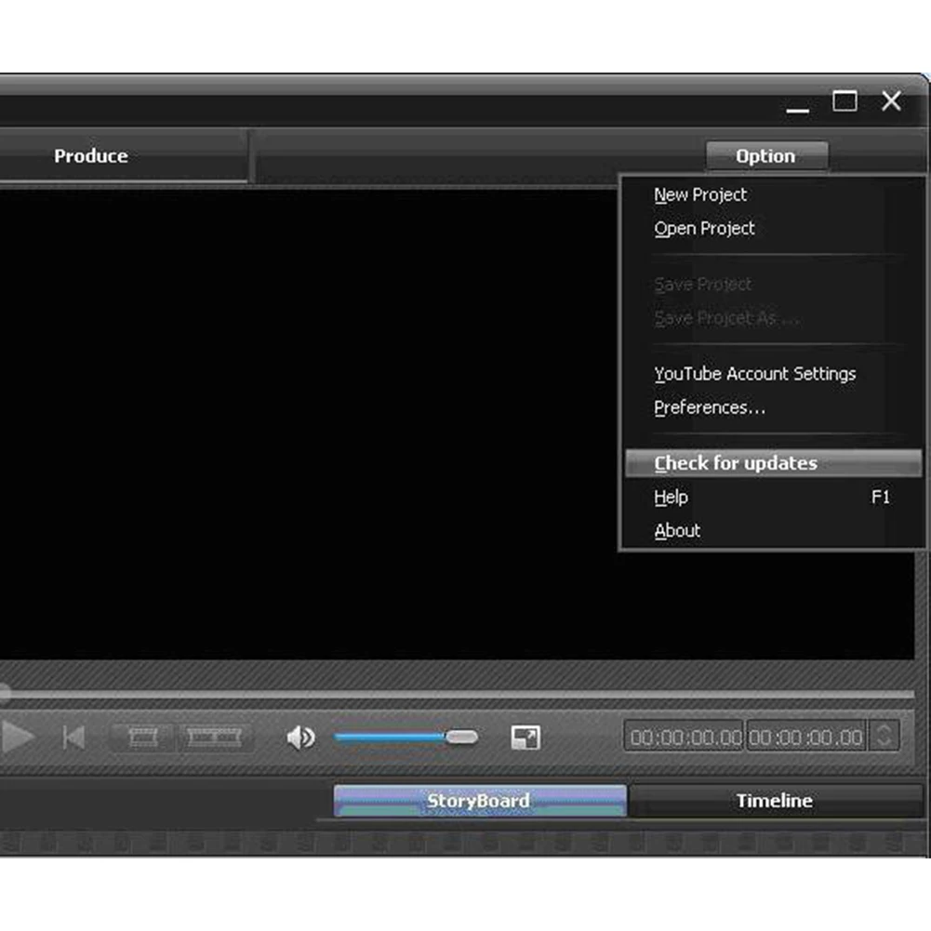Jump to previous frame icon

point(73,738)
